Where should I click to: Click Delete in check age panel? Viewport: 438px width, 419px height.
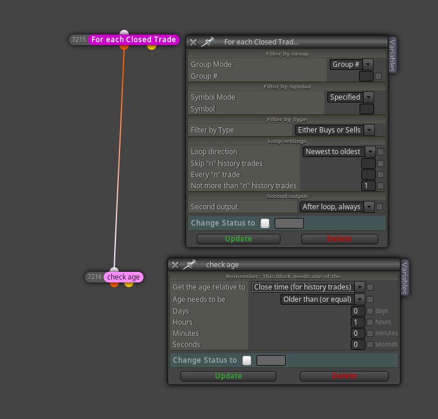(x=344, y=376)
